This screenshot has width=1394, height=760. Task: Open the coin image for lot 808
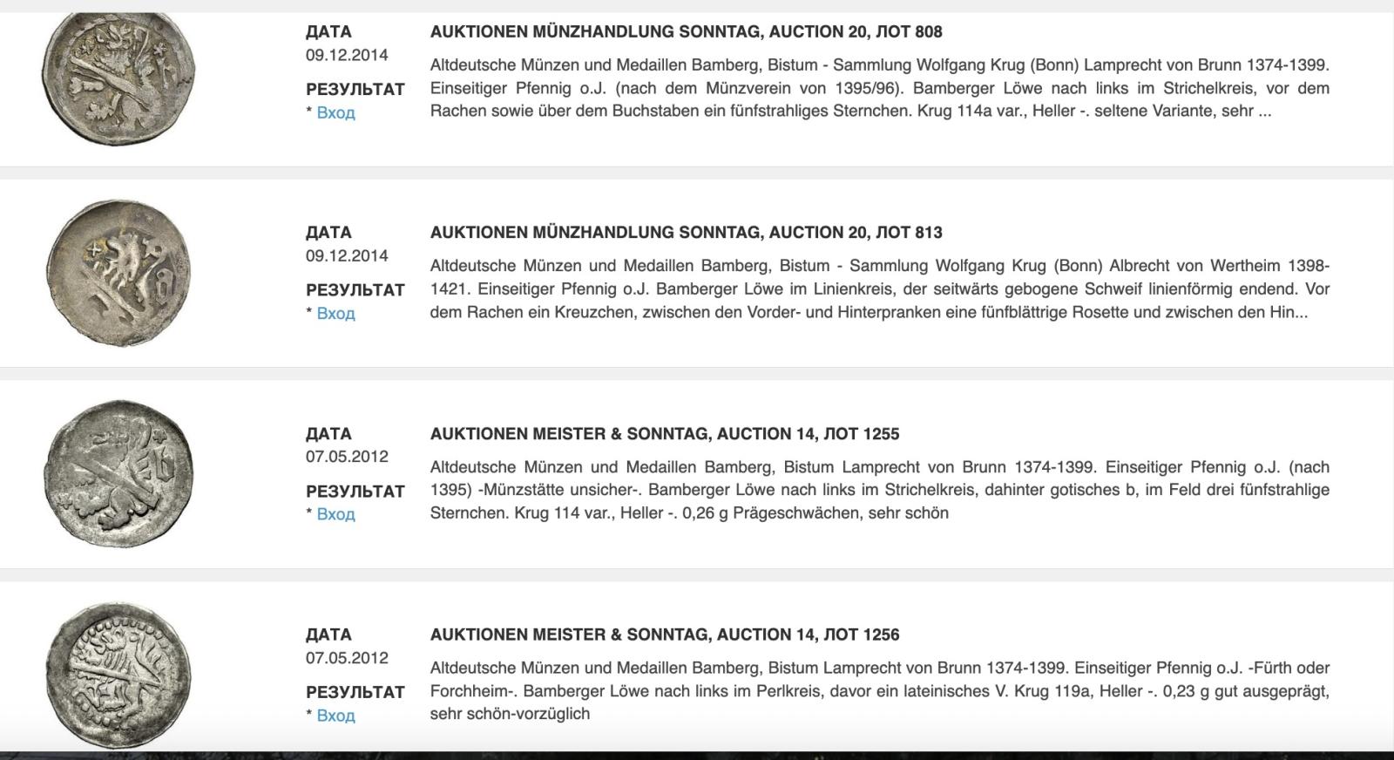[118, 80]
